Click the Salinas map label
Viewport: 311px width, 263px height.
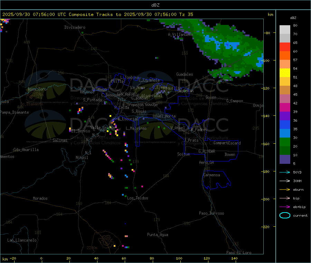[x=60, y=140]
